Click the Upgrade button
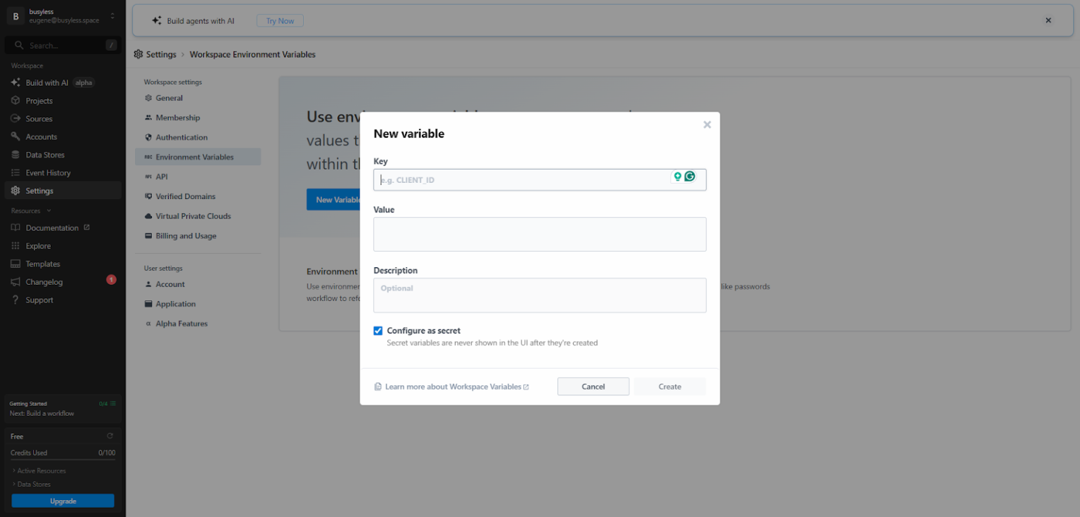This screenshot has width=1080, height=517. pyautogui.click(x=63, y=501)
